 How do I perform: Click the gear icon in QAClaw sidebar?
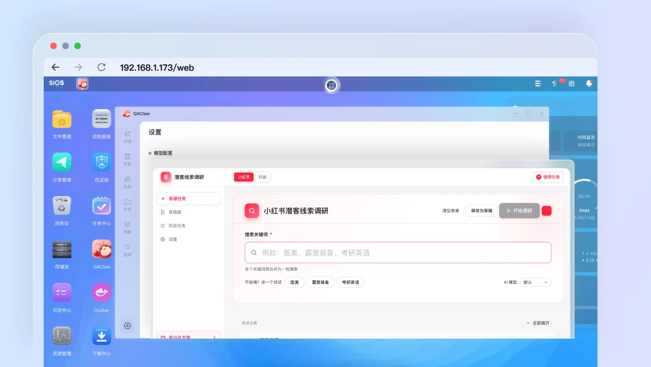point(127,326)
